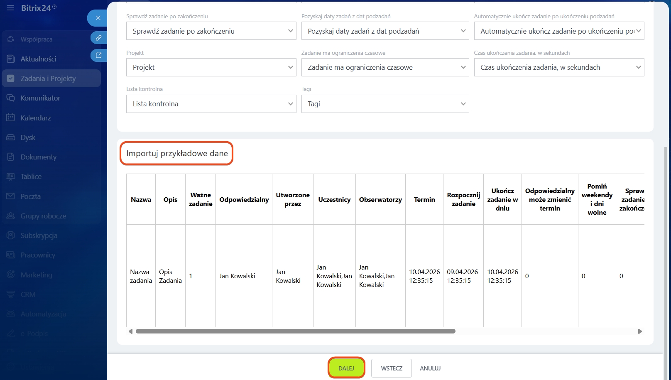Go to Grupy robocze section

click(x=43, y=216)
